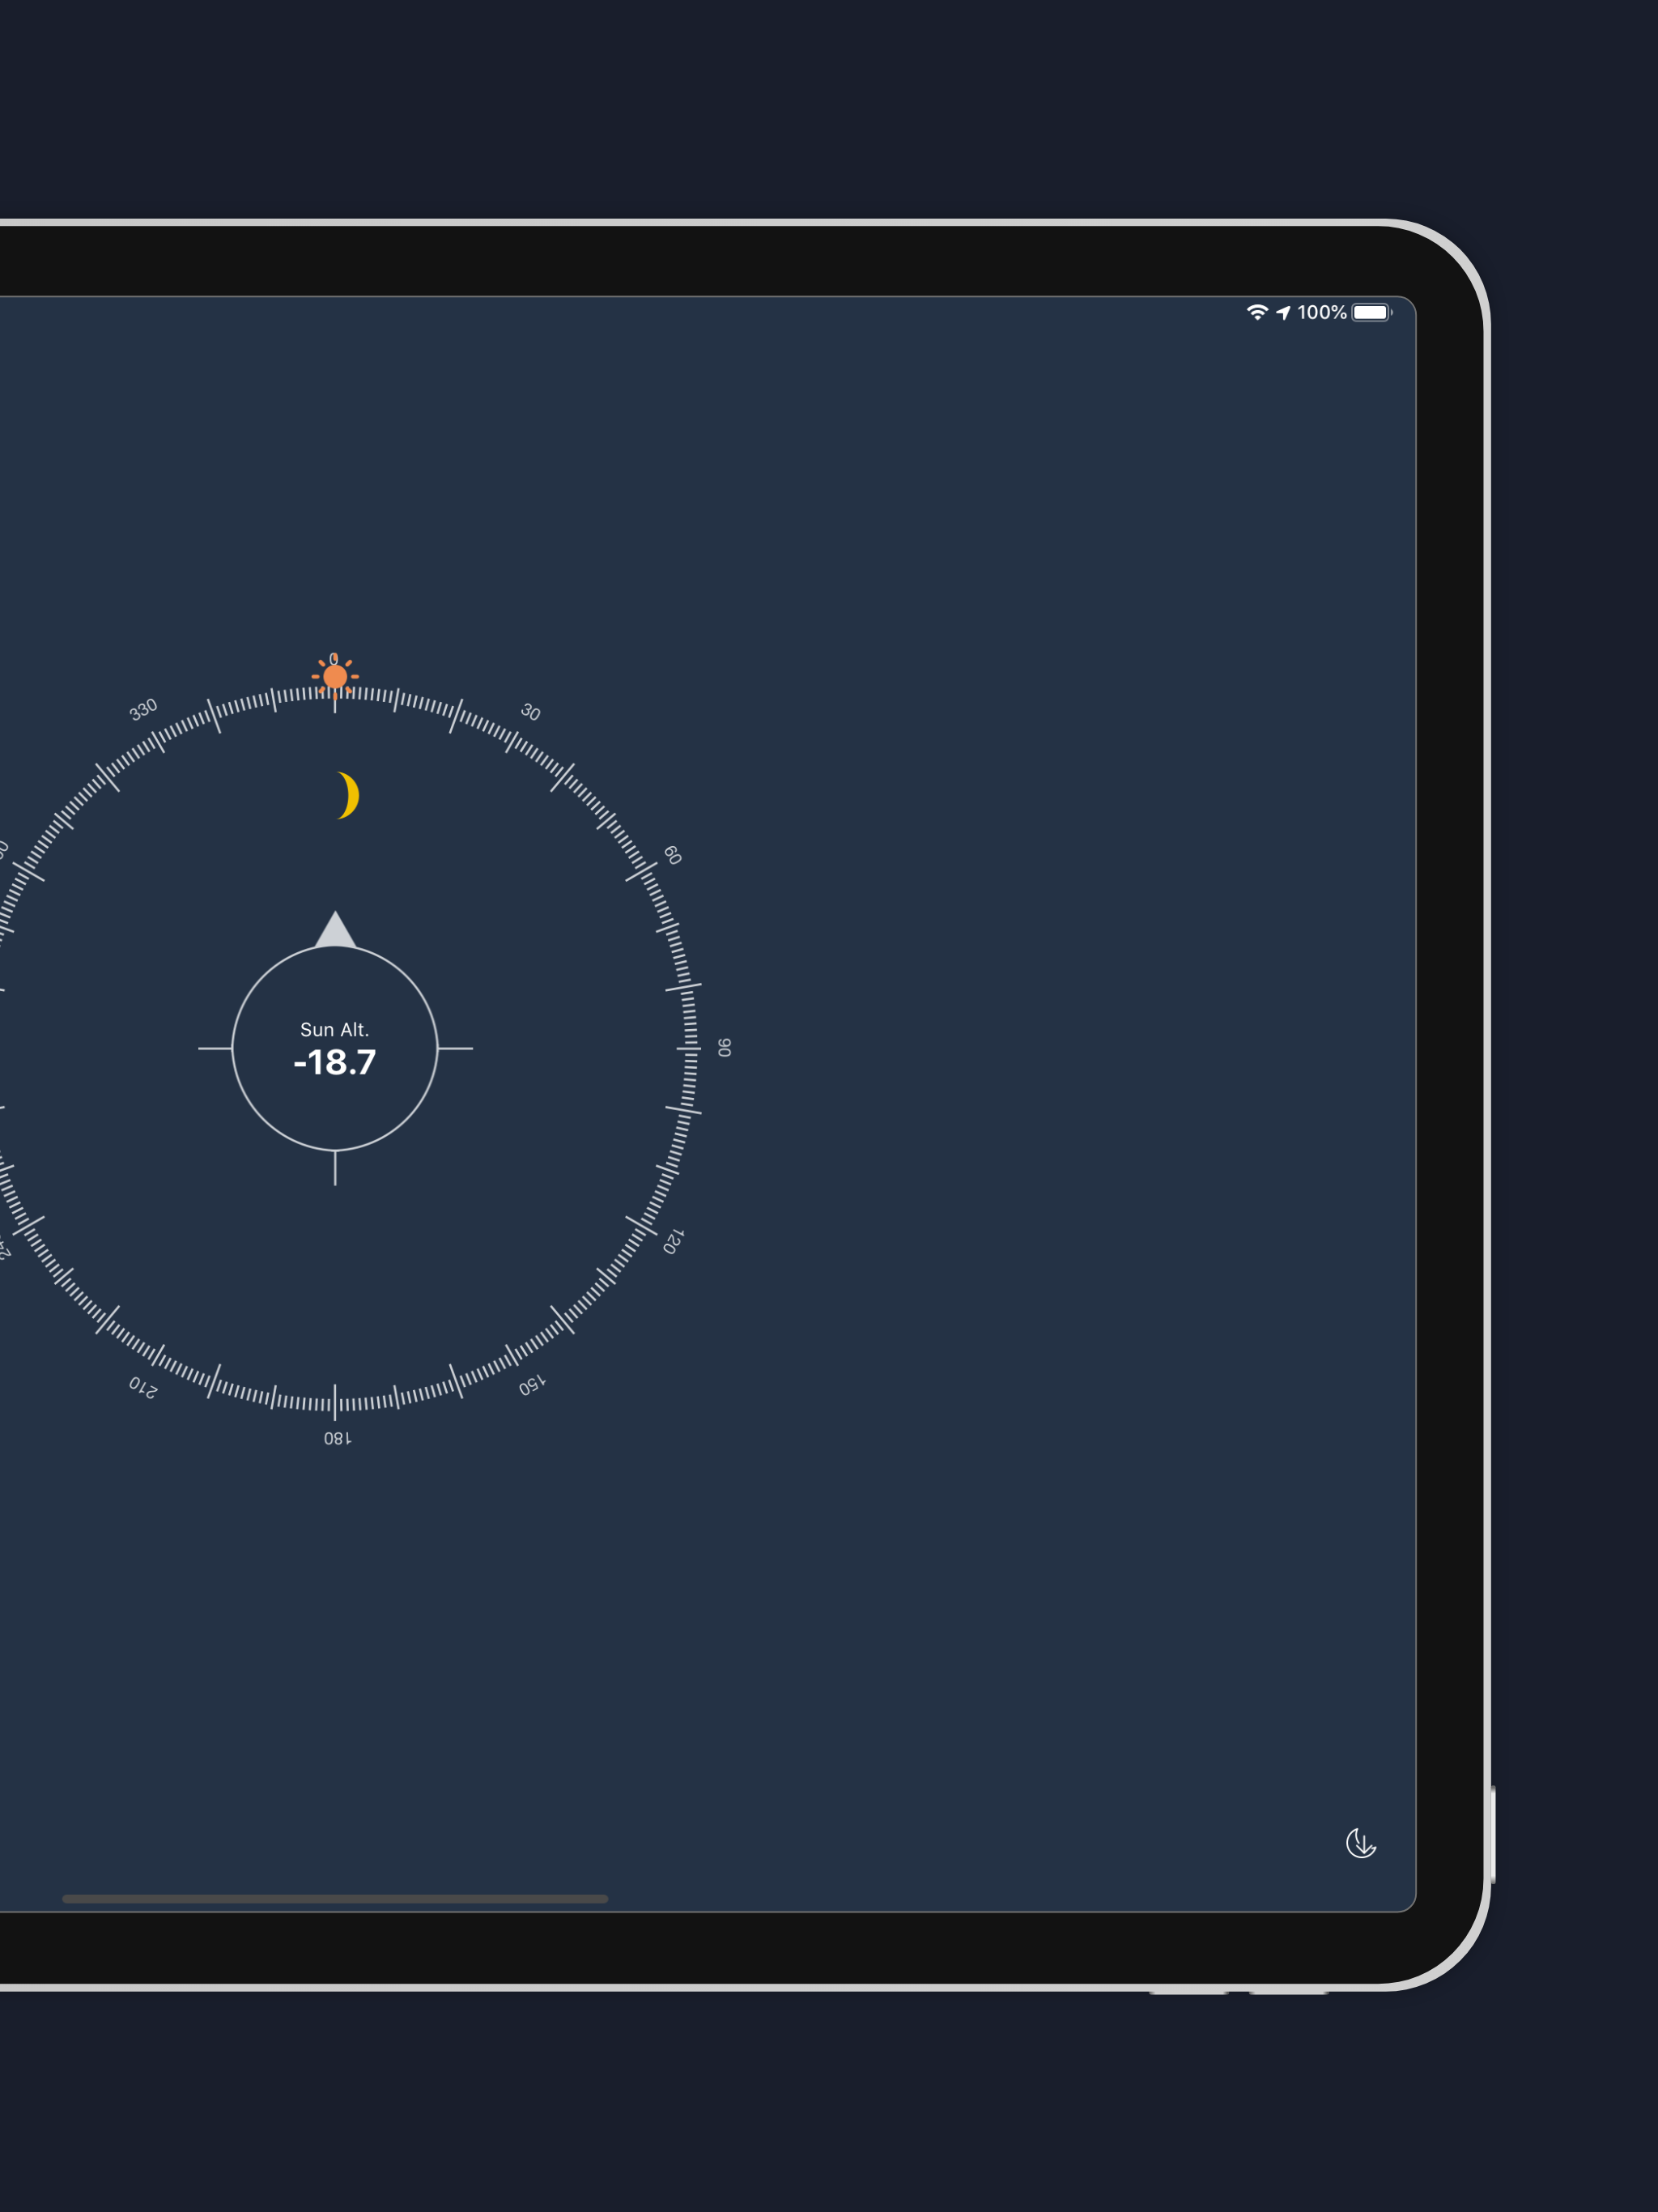Viewport: 1658px width, 2212px height.
Task: Tap the 210 degree compass label
Action: click(143, 1387)
